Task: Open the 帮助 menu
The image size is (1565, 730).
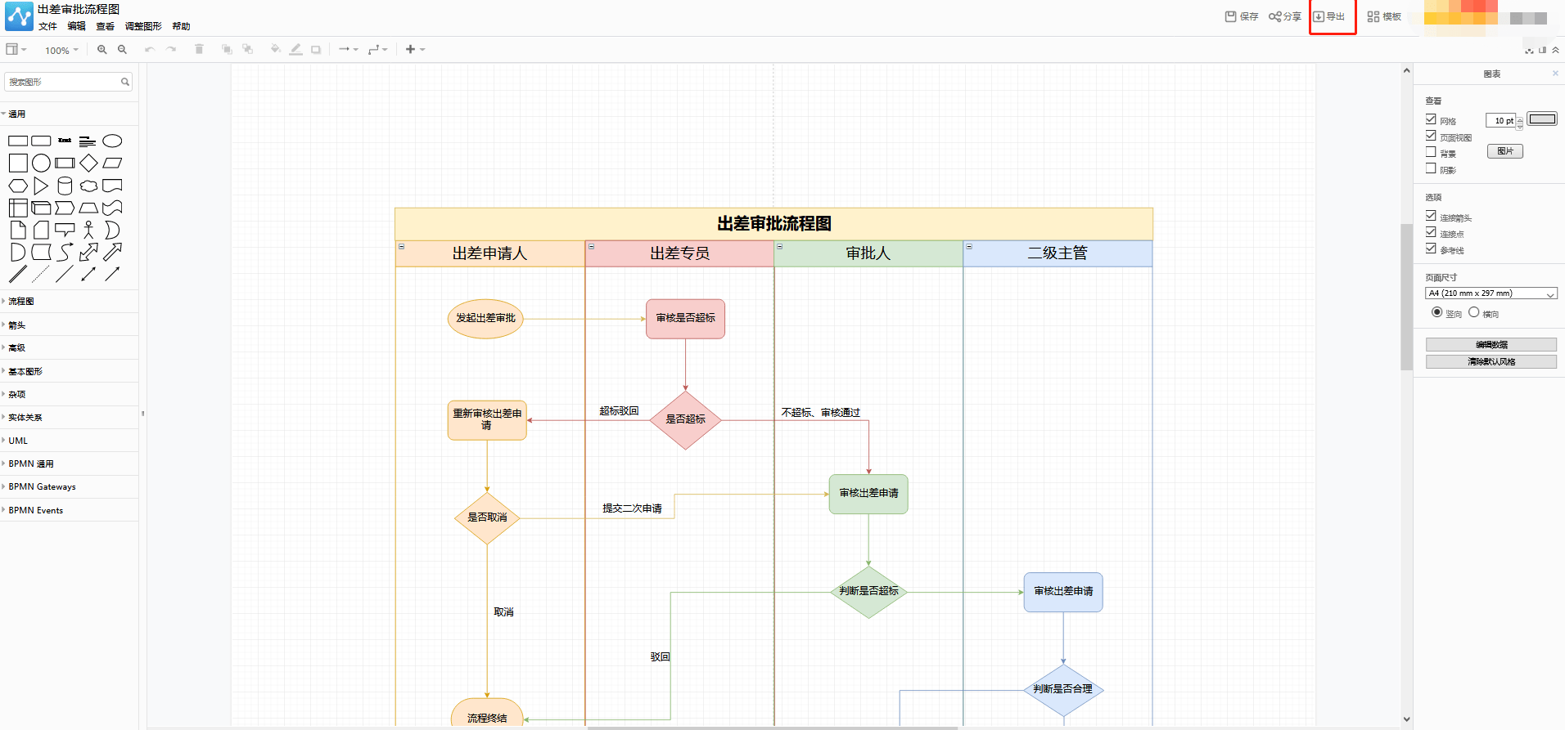Action: [181, 26]
